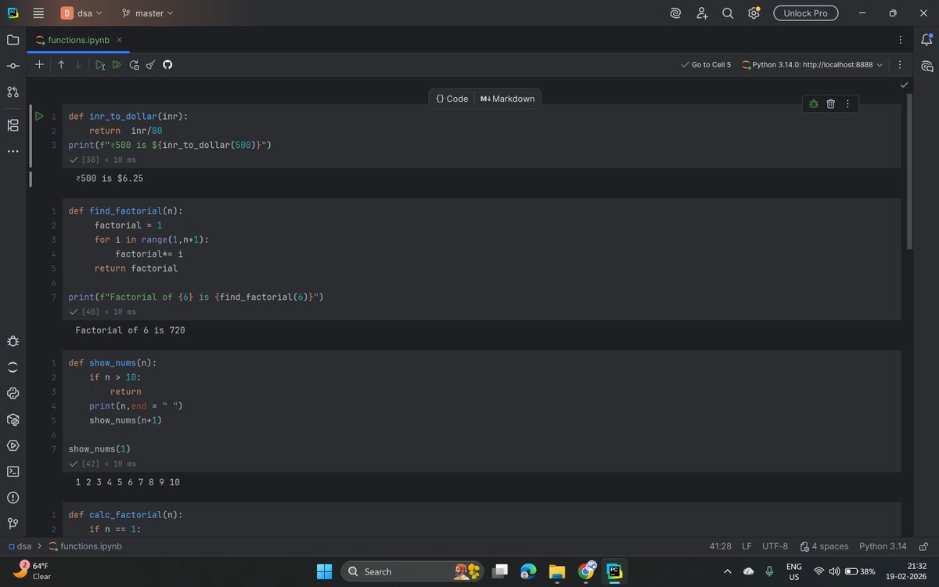Open the Jupyter tool window
Image resolution: width=939 pixels, height=587 pixels.
tap(13, 367)
